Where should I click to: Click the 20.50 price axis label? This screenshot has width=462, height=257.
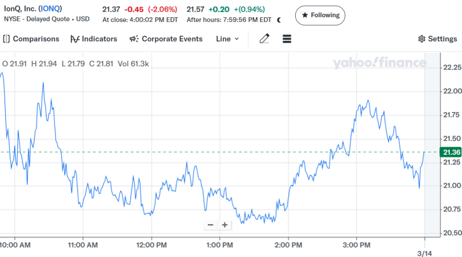click(452, 233)
